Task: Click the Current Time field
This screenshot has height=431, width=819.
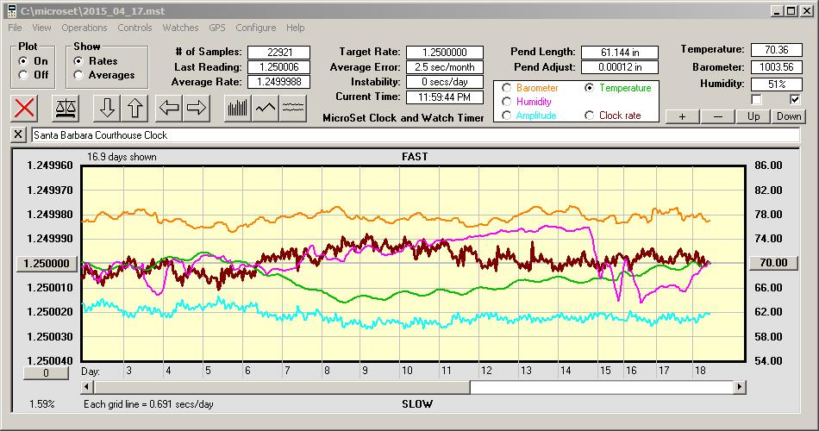Action: point(445,97)
